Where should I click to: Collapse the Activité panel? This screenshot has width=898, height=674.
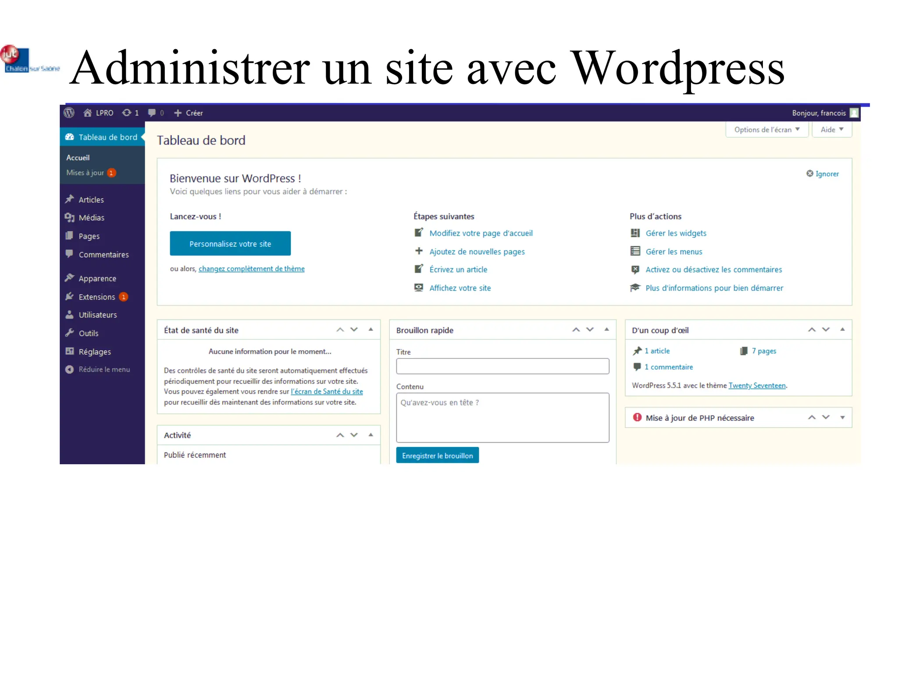[371, 435]
